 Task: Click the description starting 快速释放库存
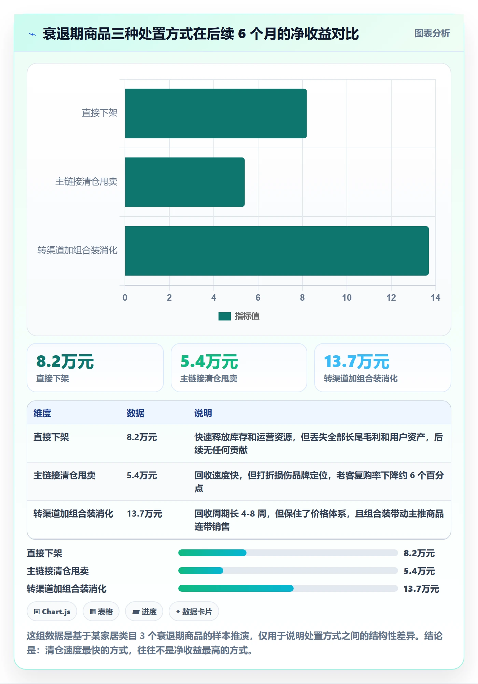pos(319,443)
